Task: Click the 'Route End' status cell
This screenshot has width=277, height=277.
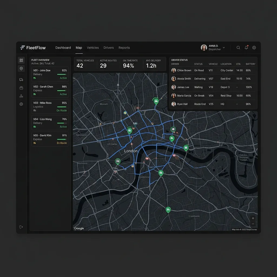Action: (200, 104)
